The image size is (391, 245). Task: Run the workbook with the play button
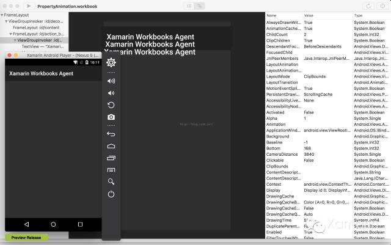(29, 6)
